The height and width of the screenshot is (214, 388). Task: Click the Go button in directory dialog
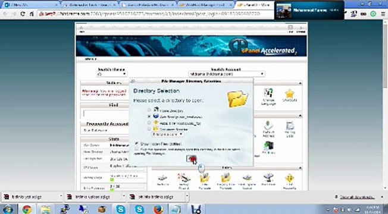click(x=191, y=158)
